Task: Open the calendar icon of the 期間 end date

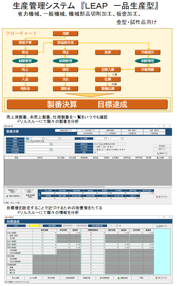Action: click(x=60, y=138)
